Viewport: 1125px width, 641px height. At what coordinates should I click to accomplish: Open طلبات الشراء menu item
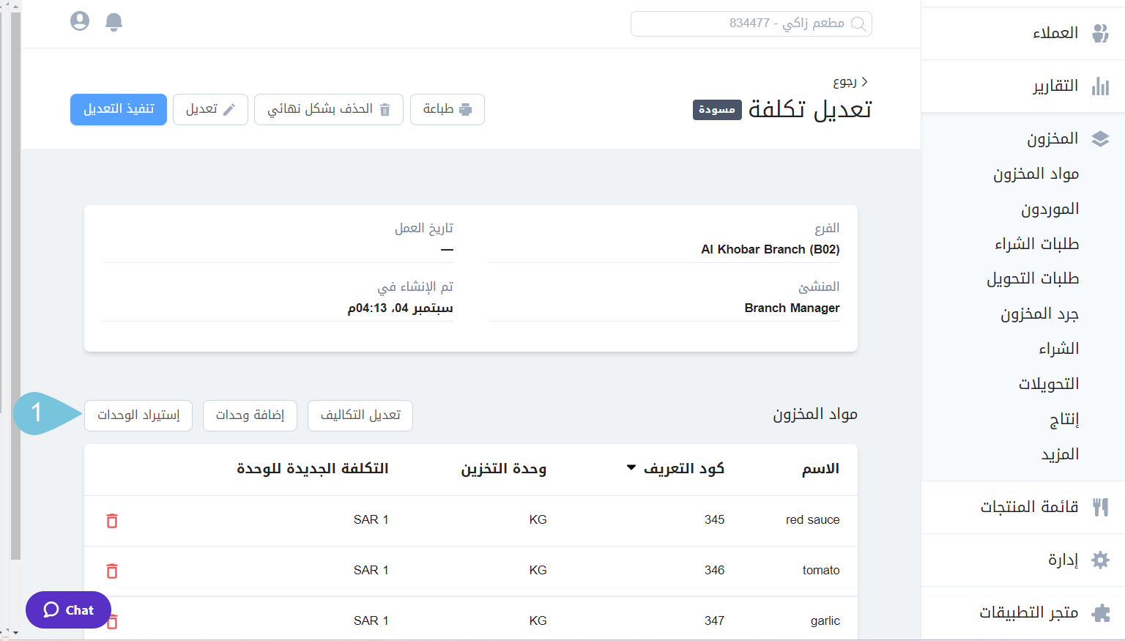coord(1036,243)
